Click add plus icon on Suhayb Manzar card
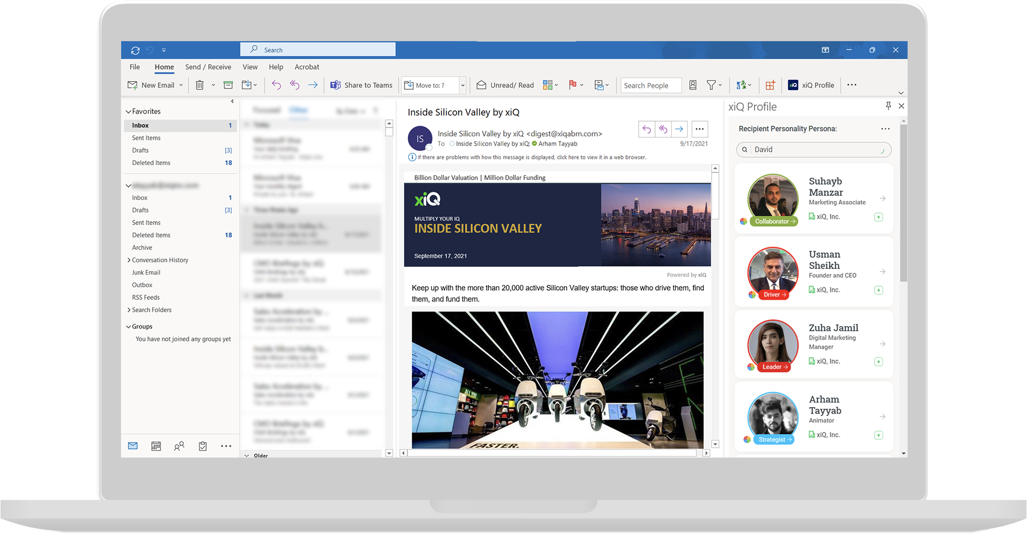 (x=879, y=217)
